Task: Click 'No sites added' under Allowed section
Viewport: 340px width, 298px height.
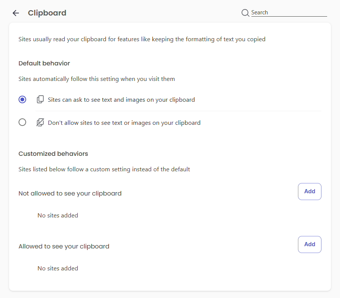Action: (58, 268)
